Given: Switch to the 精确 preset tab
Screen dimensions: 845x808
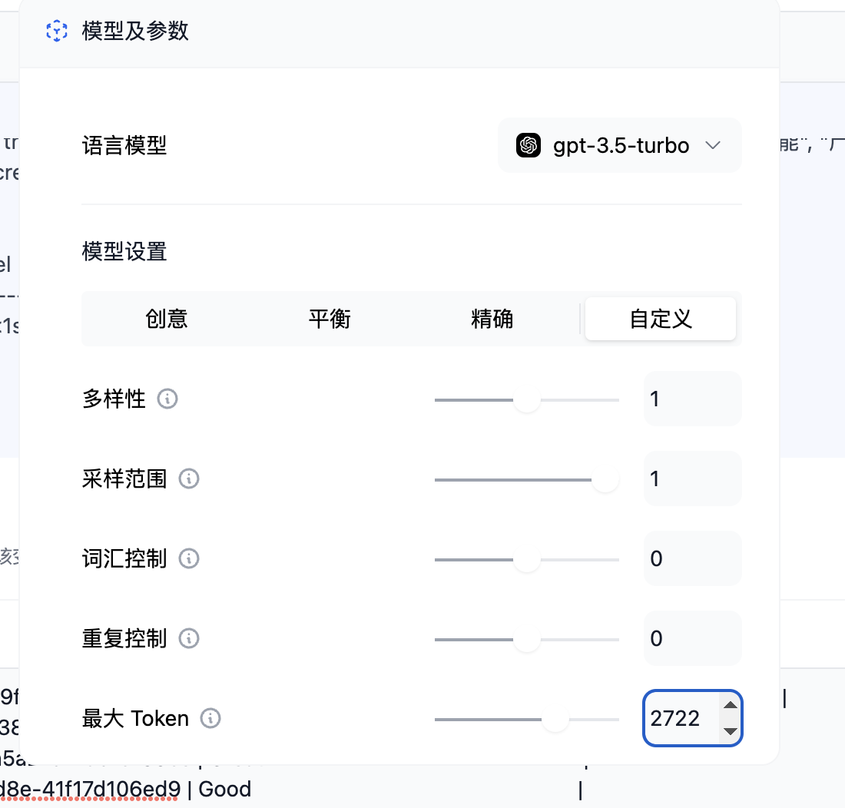Looking at the screenshot, I should (x=492, y=318).
